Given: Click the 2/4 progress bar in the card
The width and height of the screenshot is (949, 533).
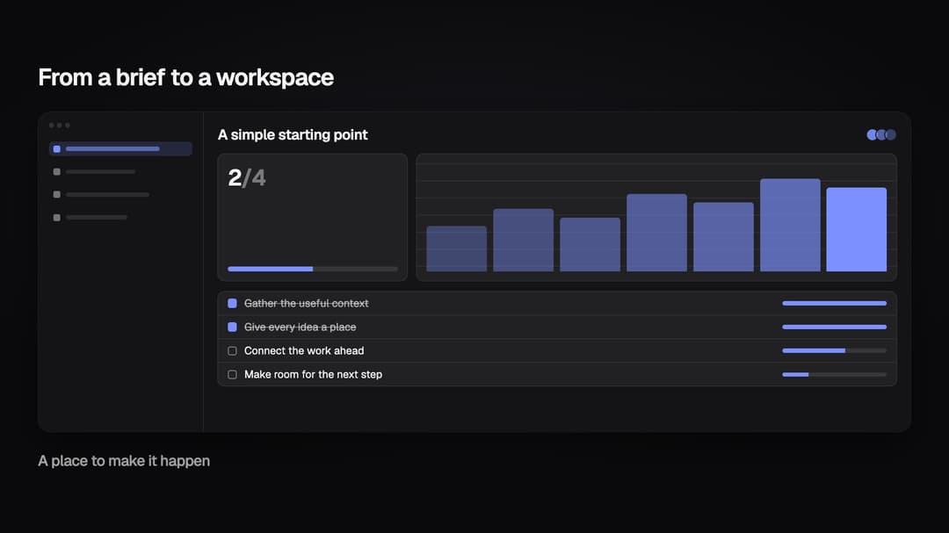Looking at the screenshot, I should tap(313, 269).
